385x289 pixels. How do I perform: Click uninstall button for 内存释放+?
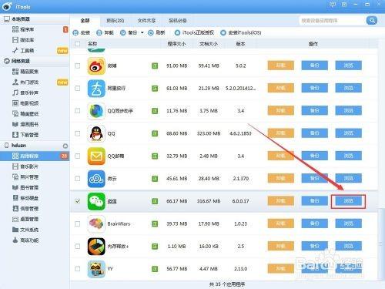click(280, 246)
